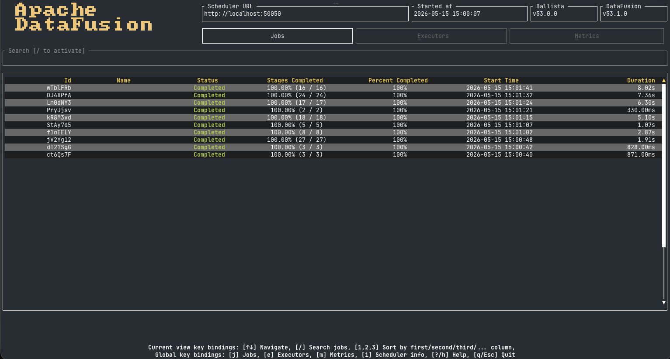This screenshot has height=359, width=670.
Task: Sort by Stages Completed column header
Action: (295, 80)
